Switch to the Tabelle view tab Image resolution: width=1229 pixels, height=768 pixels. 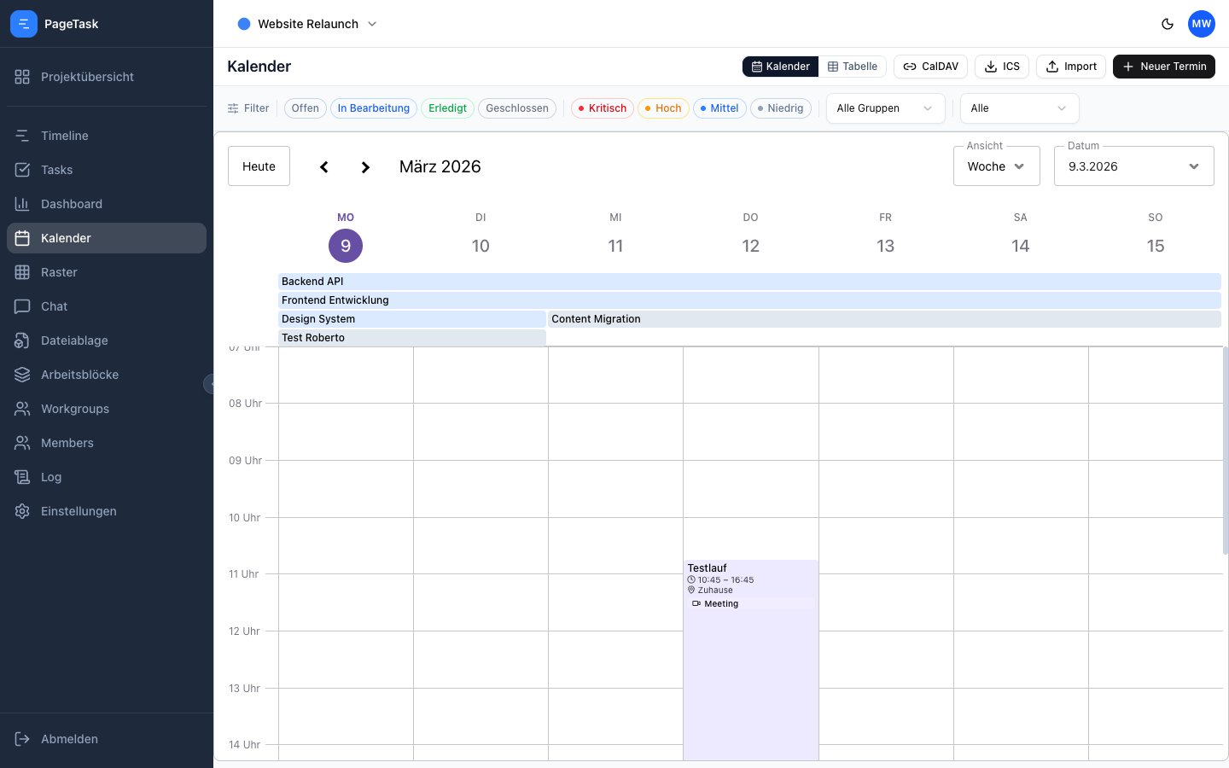pos(853,66)
